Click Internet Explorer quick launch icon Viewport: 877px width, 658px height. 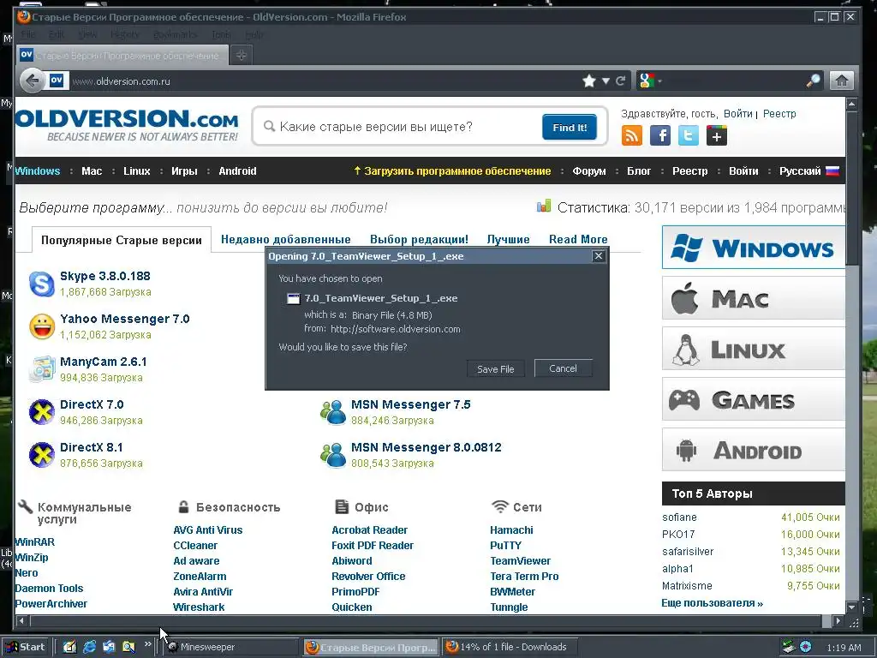tap(89, 647)
